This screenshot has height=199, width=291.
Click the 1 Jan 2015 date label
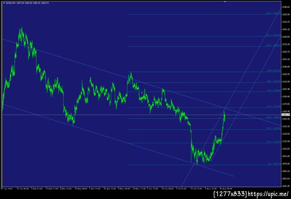7,189
